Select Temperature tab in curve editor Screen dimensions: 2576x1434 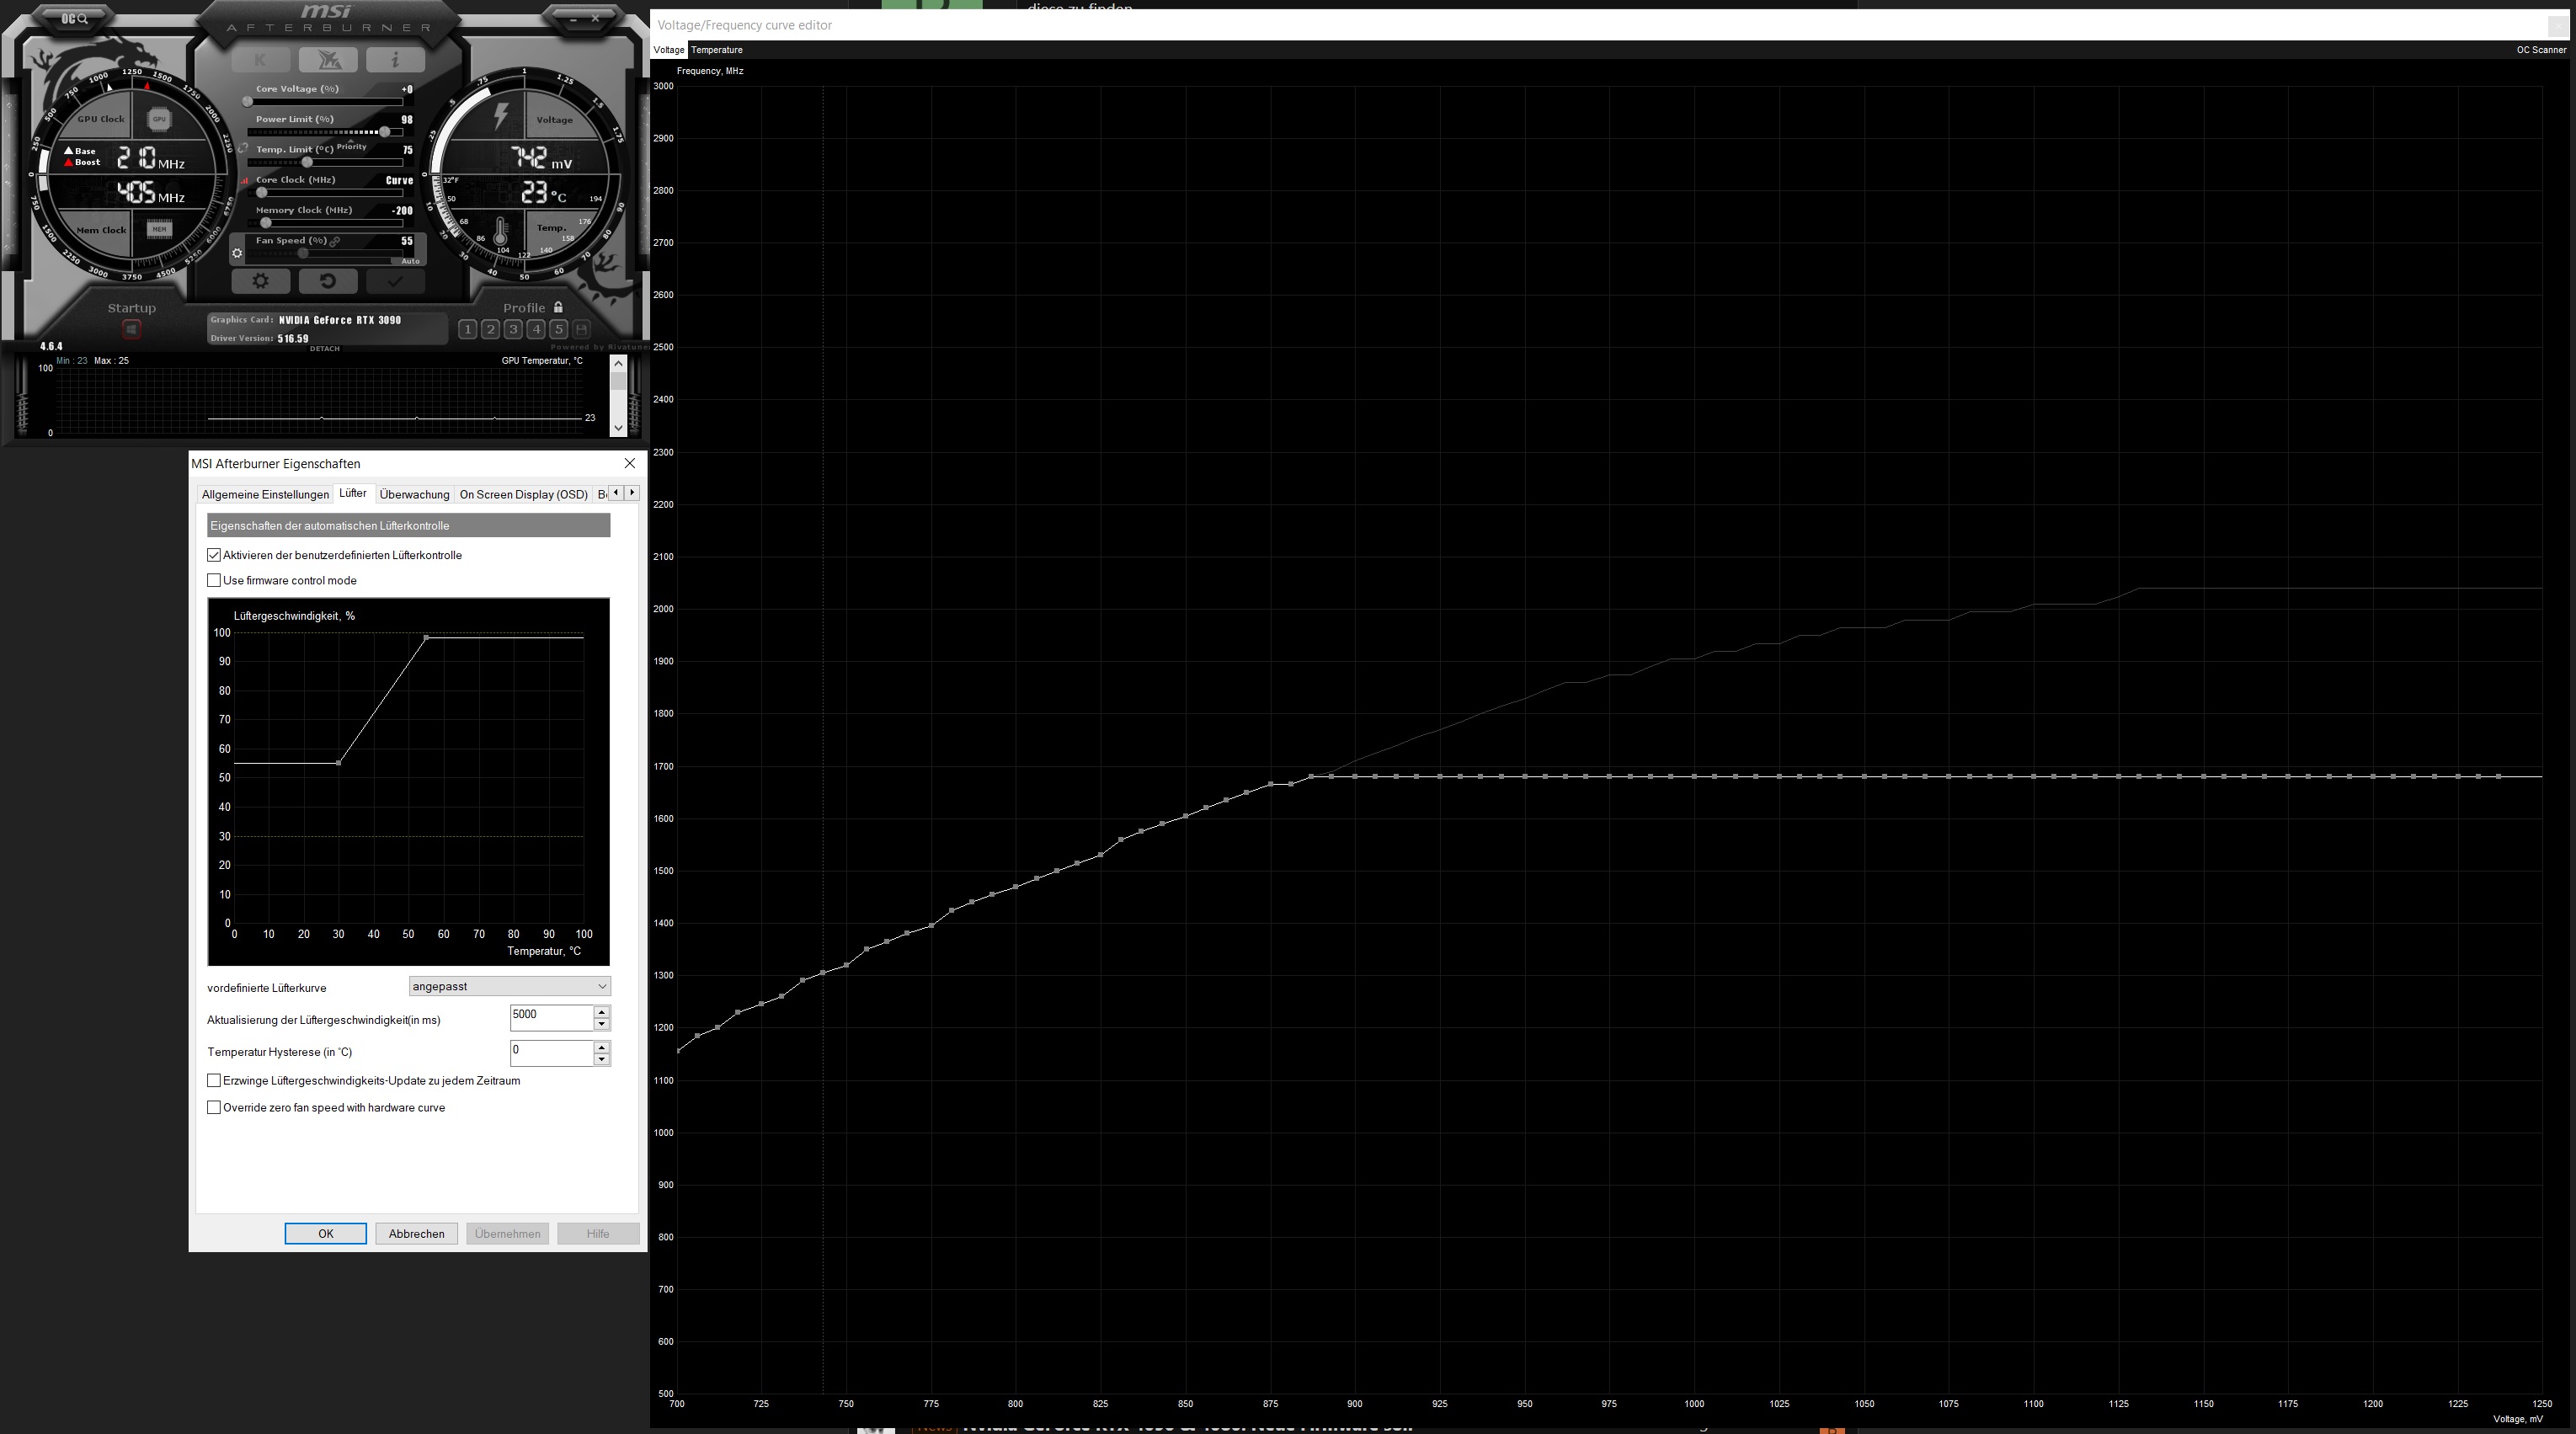pos(716,50)
